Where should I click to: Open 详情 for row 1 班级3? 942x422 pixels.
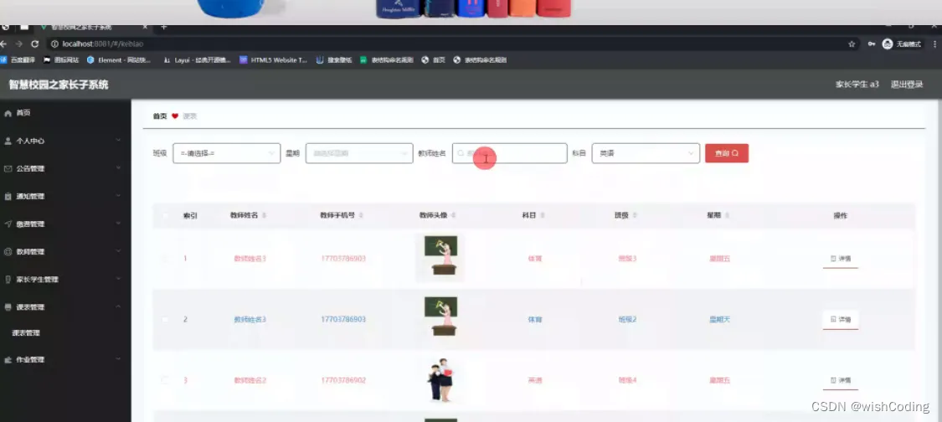pos(841,259)
